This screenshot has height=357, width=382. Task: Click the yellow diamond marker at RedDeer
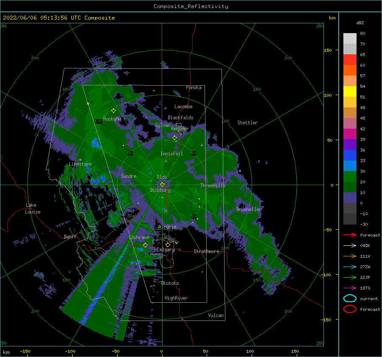tap(174, 138)
